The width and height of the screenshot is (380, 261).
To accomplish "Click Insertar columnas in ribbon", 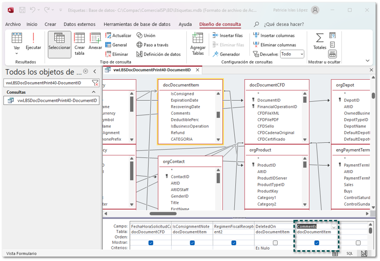I will tap(273, 36).
